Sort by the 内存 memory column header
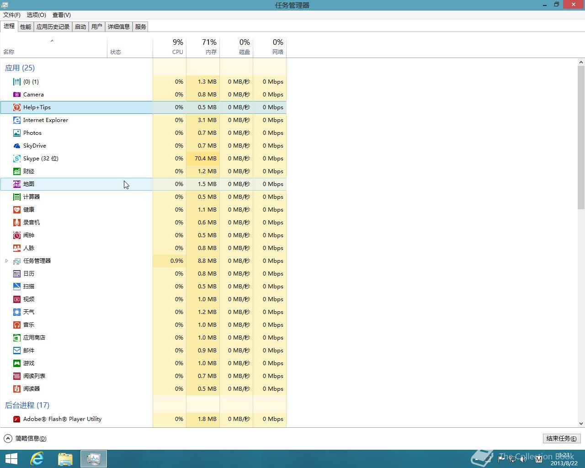The width and height of the screenshot is (585, 468). (x=203, y=48)
